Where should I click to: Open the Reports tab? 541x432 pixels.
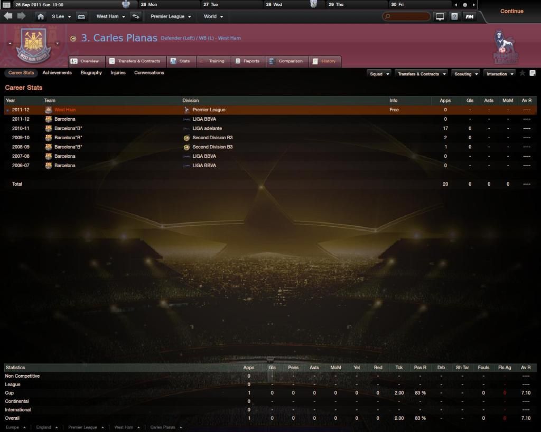point(248,61)
